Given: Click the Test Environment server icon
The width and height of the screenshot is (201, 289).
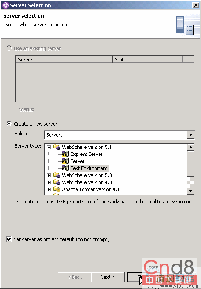Looking at the screenshot, I should click(x=65, y=168).
